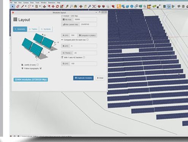This screenshot has height=142, width=188.
Task: Open the Extensions menu
Action: [52, 3]
